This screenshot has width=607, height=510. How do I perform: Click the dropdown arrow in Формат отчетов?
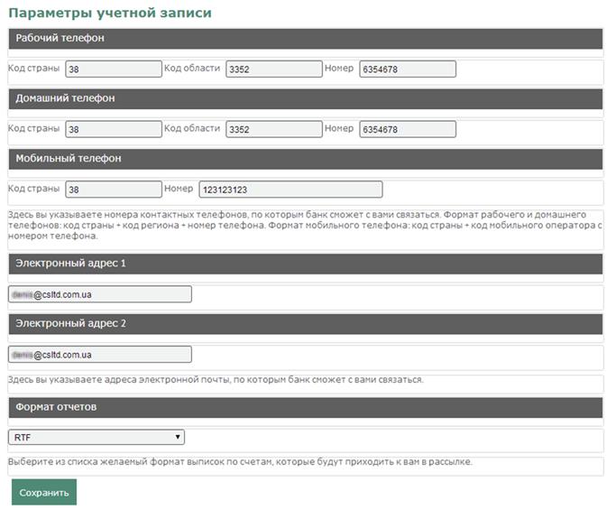(178, 437)
